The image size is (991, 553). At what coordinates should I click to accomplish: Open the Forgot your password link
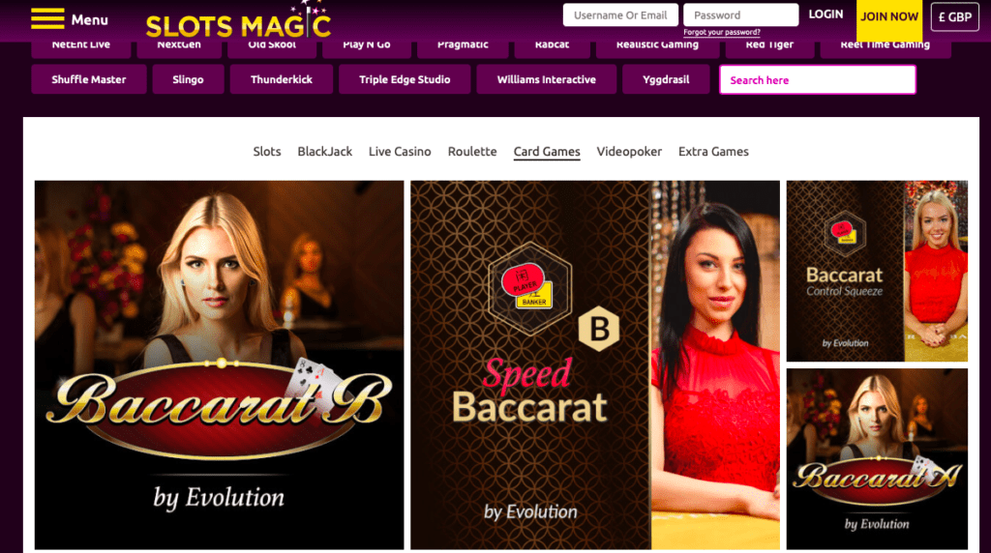click(722, 32)
